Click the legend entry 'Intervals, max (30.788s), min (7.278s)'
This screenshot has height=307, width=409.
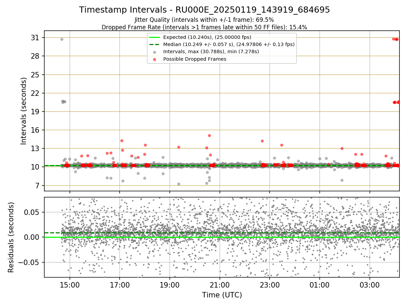click(x=211, y=52)
